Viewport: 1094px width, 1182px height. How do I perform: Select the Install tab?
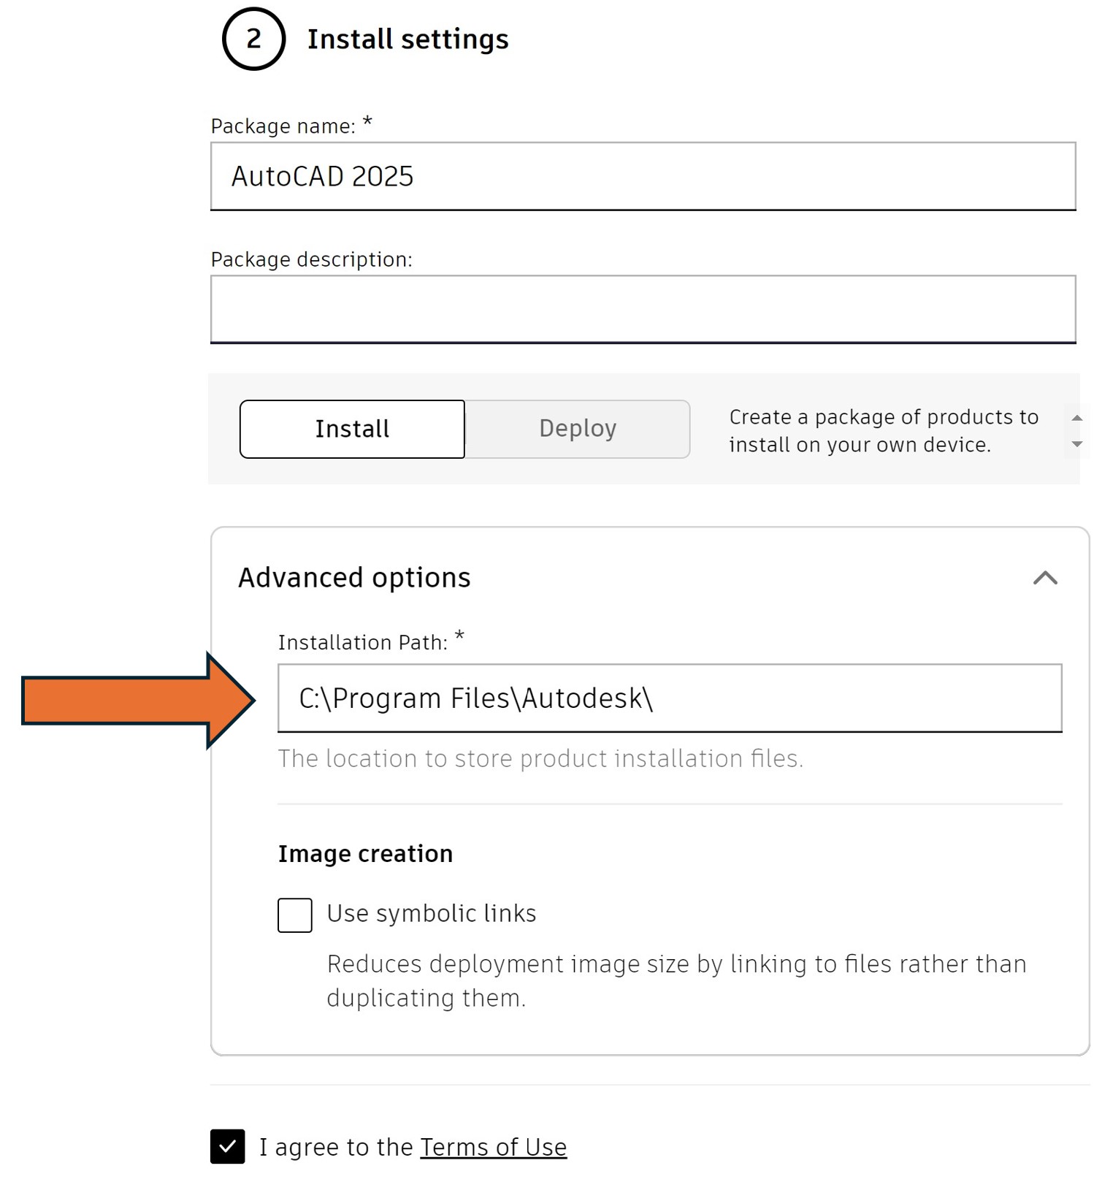pos(352,429)
